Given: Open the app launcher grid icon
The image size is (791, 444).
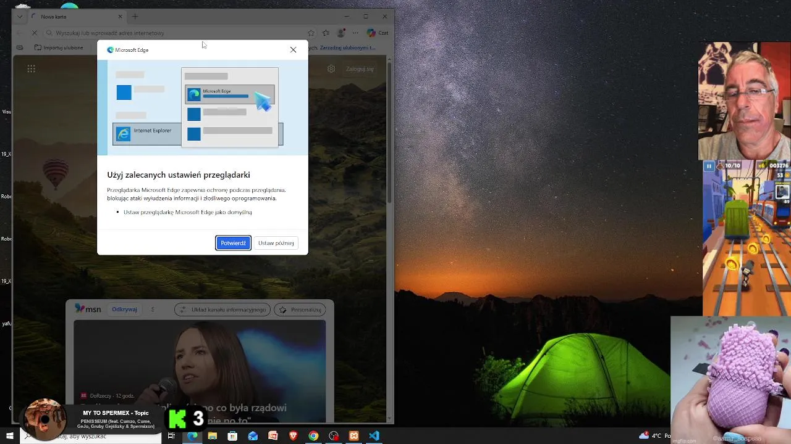Looking at the screenshot, I should click(31, 68).
